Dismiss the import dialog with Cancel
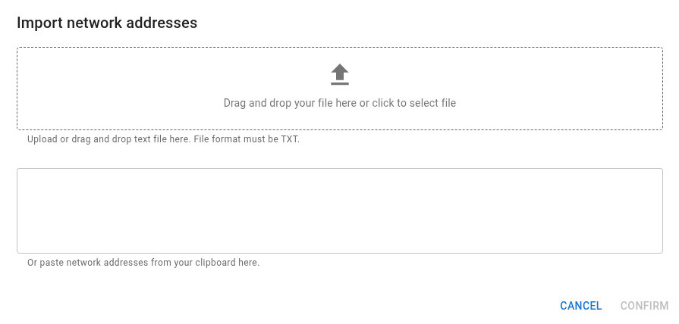 (580, 306)
